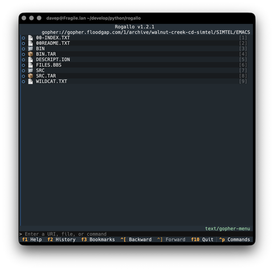Click the terminal window title text
The image size is (274, 270).
(94, 18)
